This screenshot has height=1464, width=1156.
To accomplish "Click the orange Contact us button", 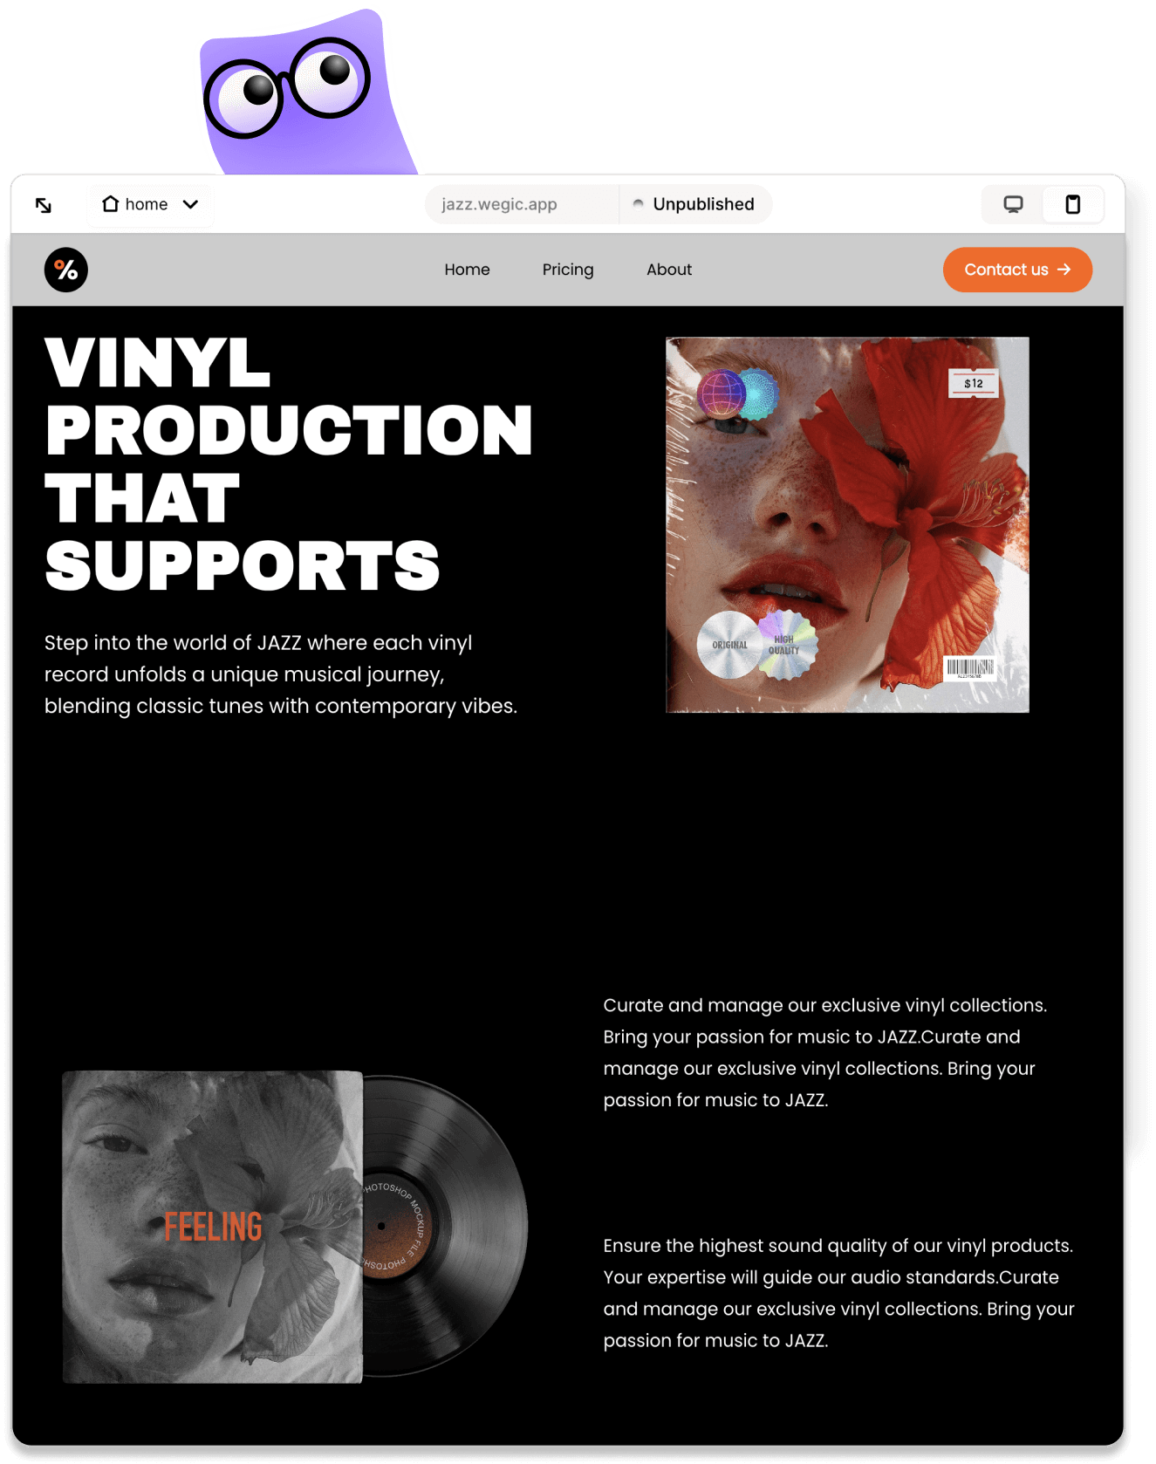I will 1017,270.
